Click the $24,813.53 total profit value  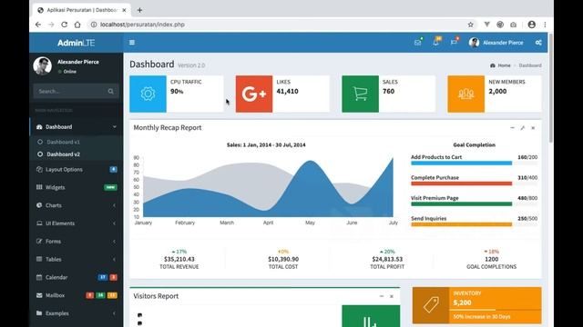coord(387,259)
